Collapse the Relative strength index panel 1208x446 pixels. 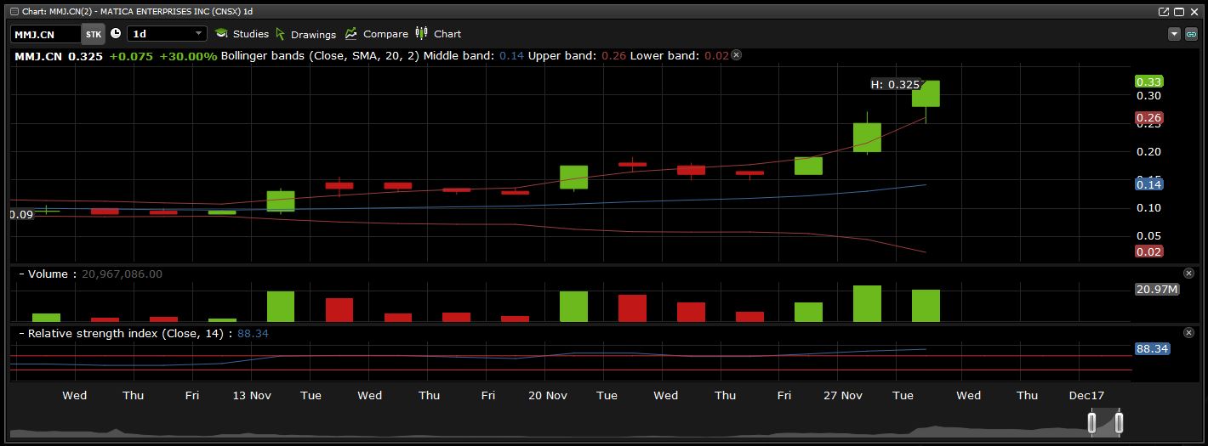(21, 334)
